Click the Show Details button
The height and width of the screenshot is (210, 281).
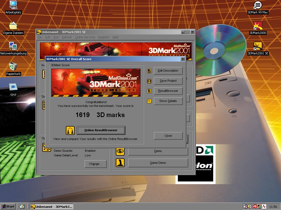coord(168,101)
